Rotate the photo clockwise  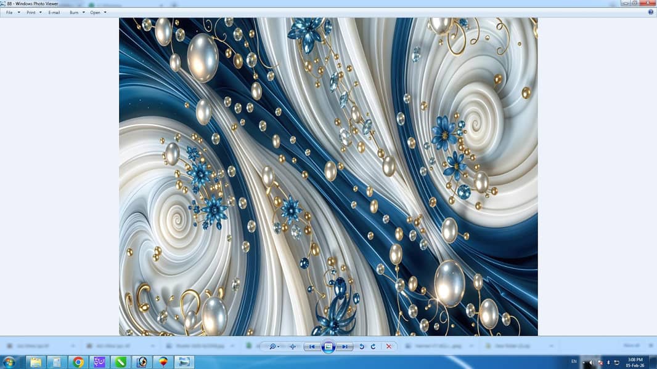[x=373, y=346]
